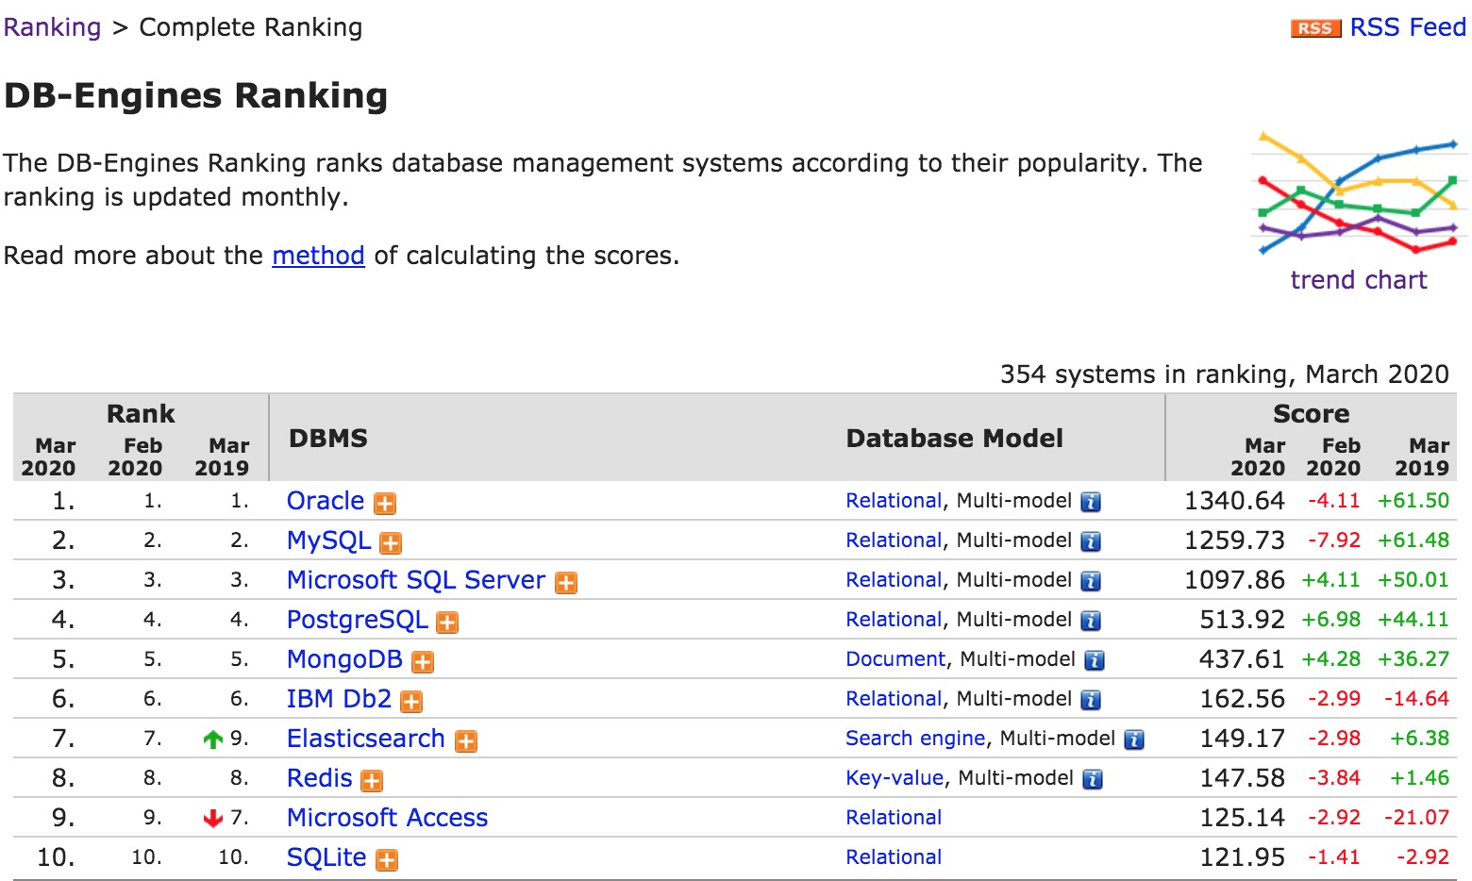Screen dimensions: 1472x881
Task: Open the Microsoft Access DBMS link
Action: point(387,818)
